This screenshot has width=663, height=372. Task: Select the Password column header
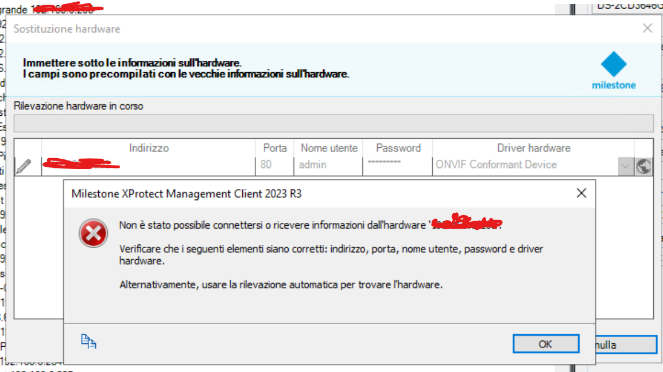pos(398,148)
